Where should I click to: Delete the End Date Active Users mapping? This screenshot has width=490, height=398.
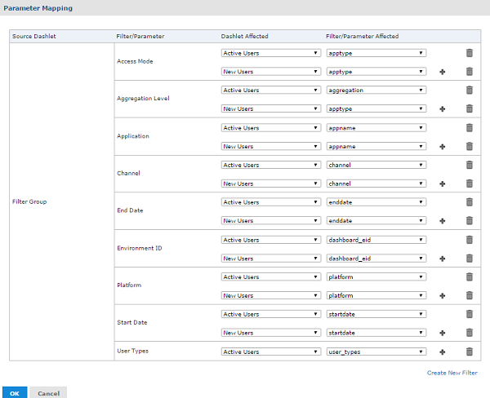pos(469,202)
